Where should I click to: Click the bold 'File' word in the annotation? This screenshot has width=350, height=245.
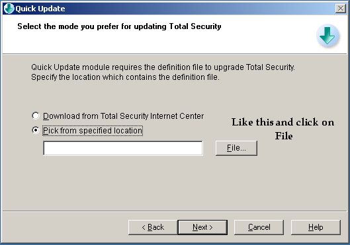pos(284,136)
